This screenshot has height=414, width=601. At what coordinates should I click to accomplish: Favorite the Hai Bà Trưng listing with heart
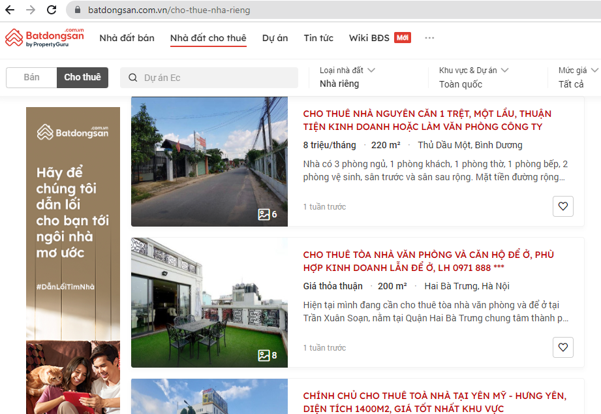(x=562, y=347)
